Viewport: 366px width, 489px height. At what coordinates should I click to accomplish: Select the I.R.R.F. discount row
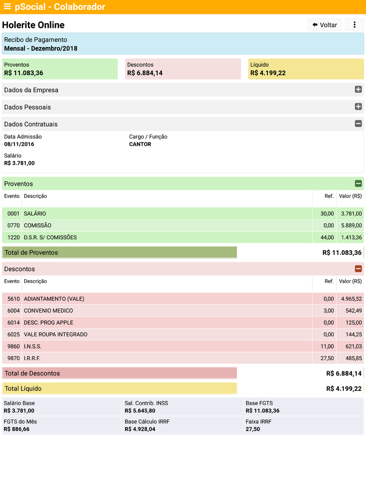[x=183, y=358]
